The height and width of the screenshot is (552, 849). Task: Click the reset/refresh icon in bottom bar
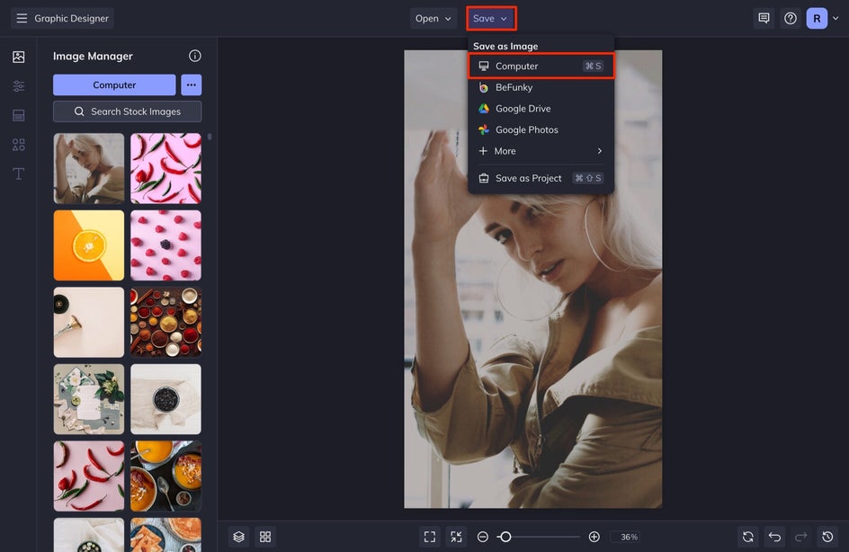747,537
